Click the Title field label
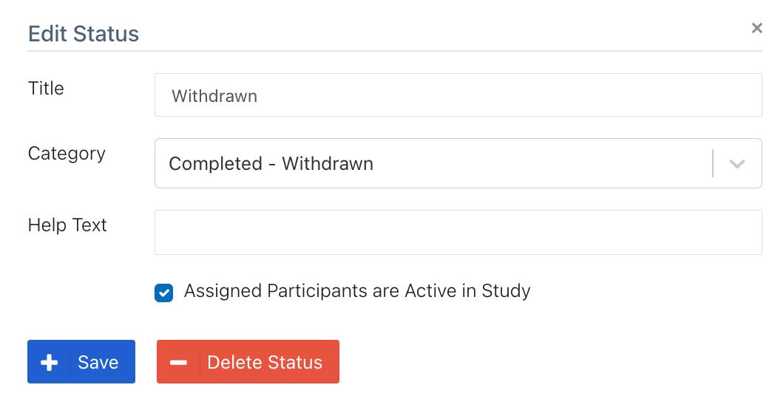 pos(46,89)
